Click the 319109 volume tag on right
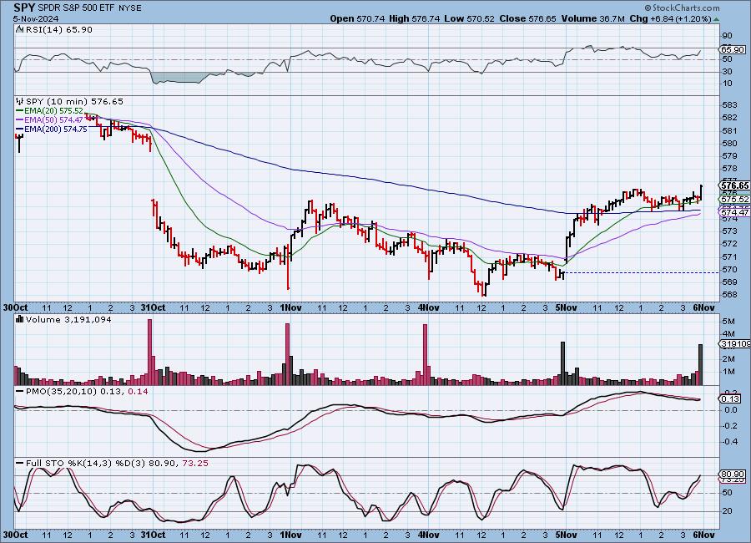This screenshot has width=751, height=543. tap(734, 343)
